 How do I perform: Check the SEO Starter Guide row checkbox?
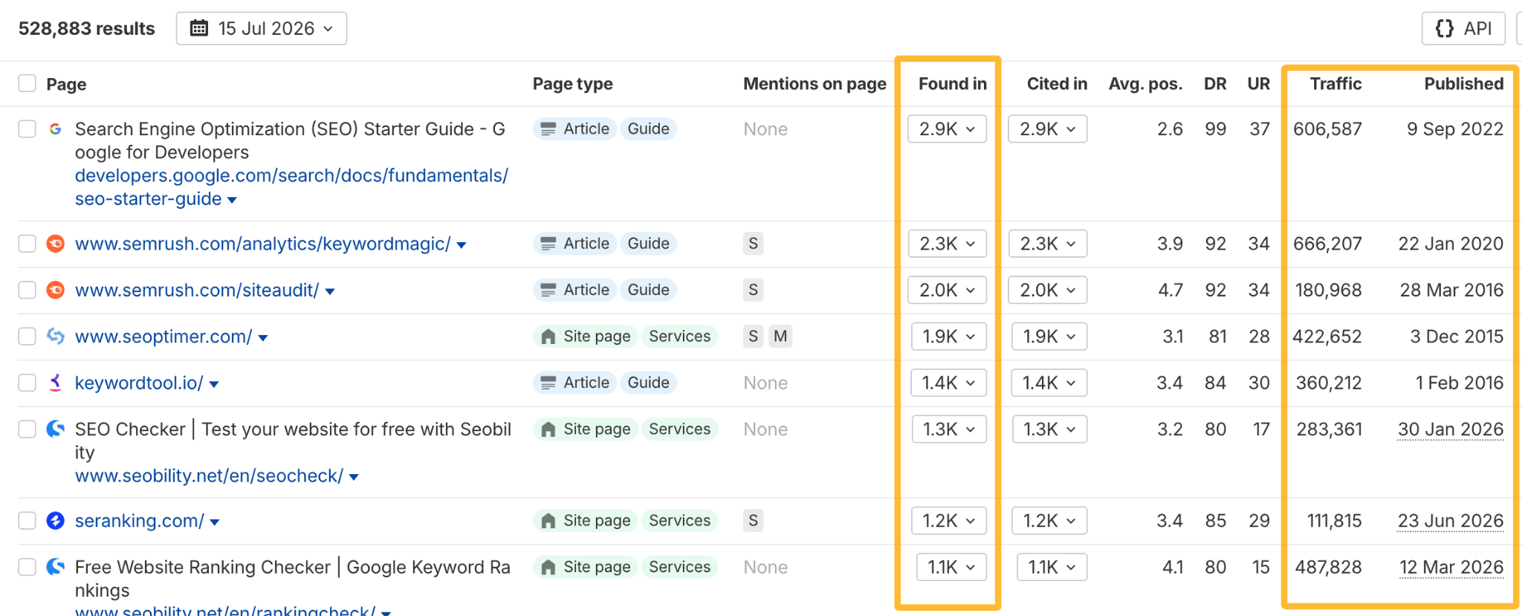(27, 129)
